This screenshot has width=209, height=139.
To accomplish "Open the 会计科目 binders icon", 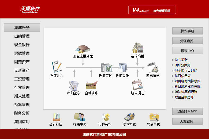I will coord(56,117).
